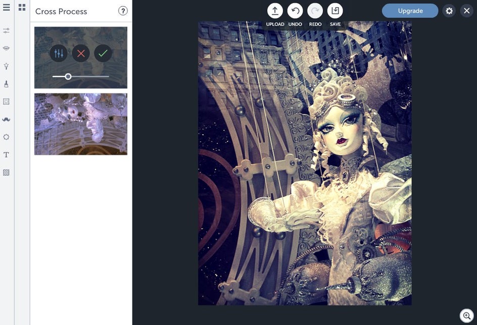Select the Touch Up lips tool
Screen dimensions: 477x325
pyautogui.click(x=6, y=48)
